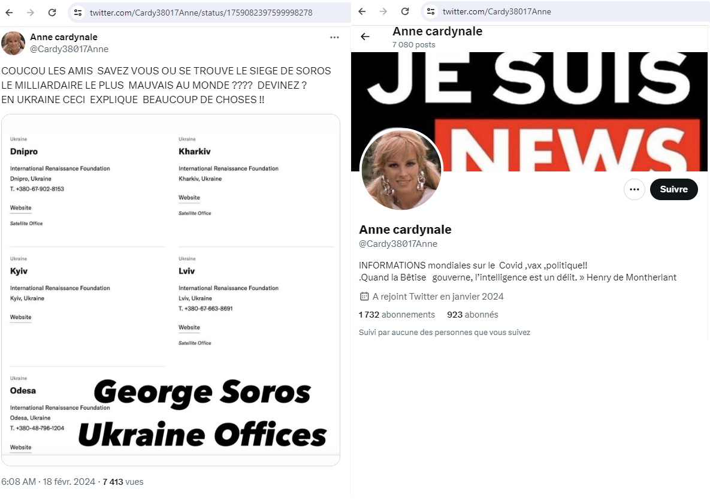
Task: Click the left browser back arrow
Action: (x=9, y=13)
